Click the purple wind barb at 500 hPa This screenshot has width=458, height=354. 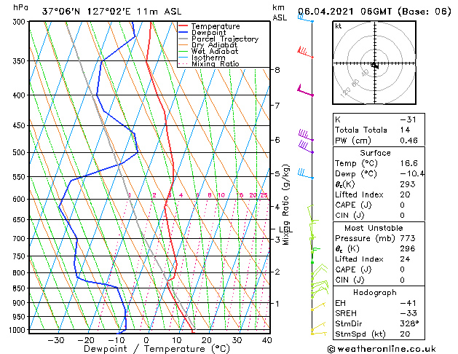[306, 147]
